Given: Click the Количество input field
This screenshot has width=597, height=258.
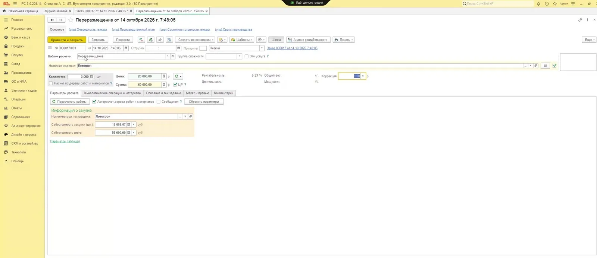Looking at the screenshot, I should coord(78,77).
